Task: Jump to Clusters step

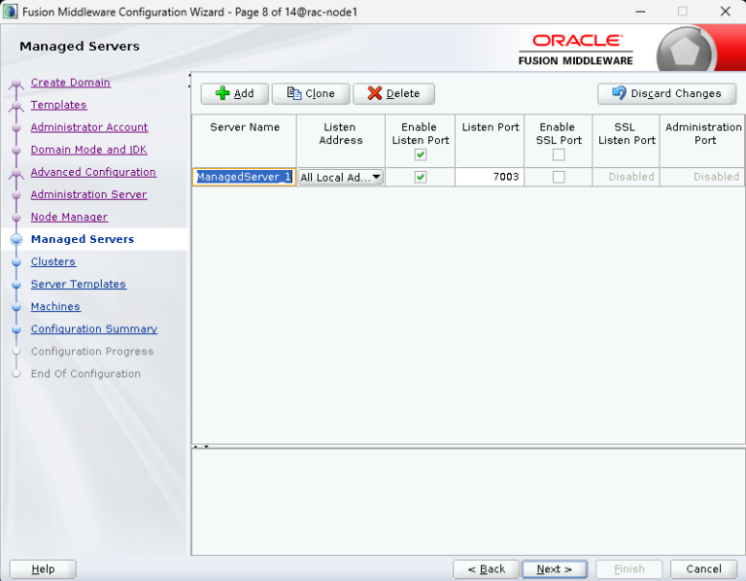Action: click(x=53, y=261)
